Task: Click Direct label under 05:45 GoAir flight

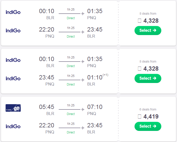Action: tap(71, 114)
